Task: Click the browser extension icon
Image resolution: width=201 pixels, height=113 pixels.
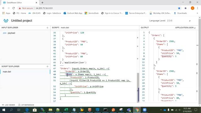Action: pyautogui.click(x=186, y=8)
